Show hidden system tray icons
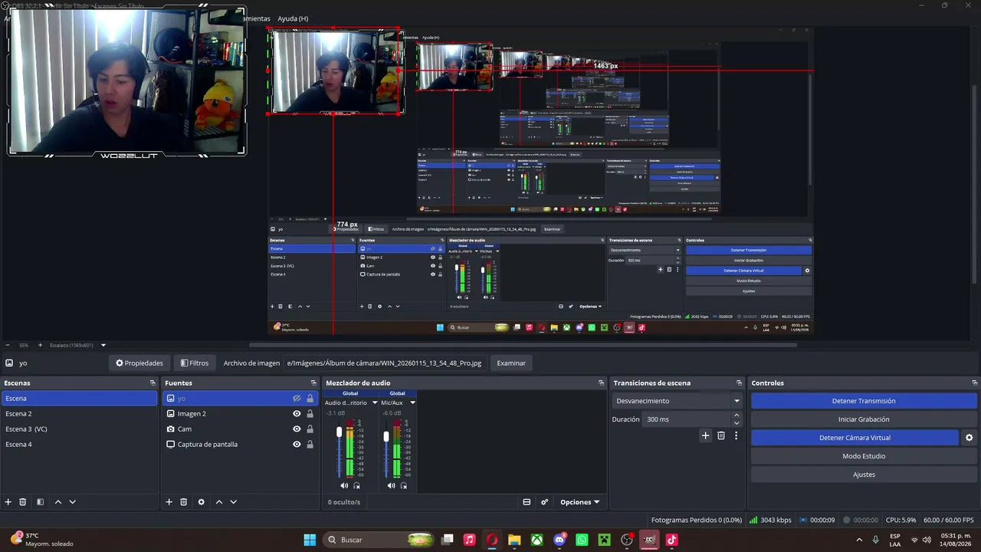Screen dimensions: 981x552 [x=859, y=540]
